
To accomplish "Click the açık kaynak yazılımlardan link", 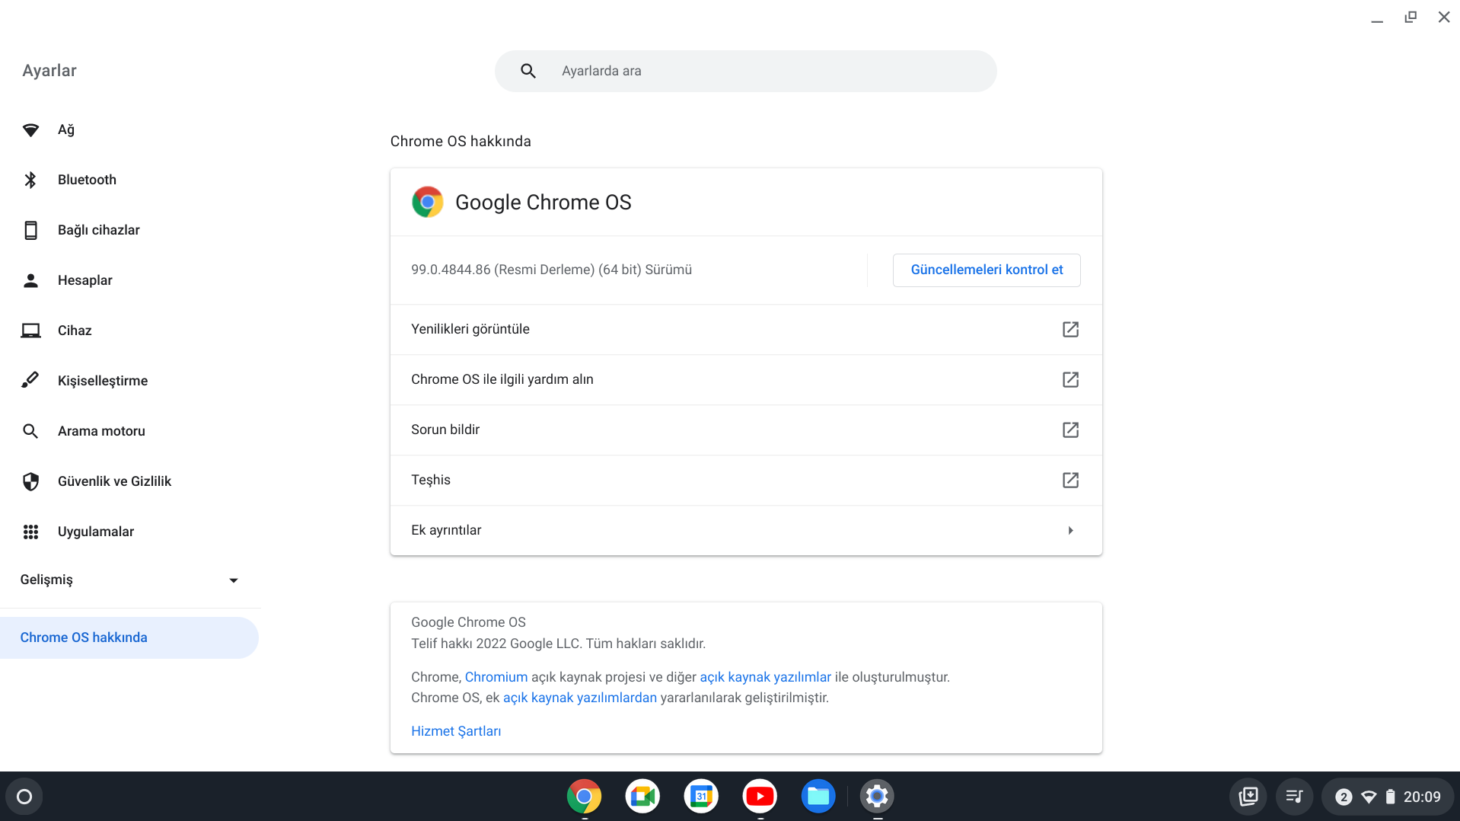I will [580, 698].
